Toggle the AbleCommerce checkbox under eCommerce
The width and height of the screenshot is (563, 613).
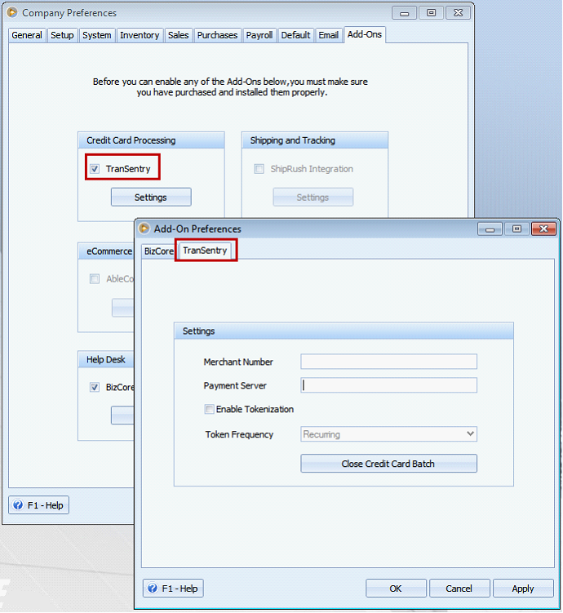tap(95, 278)
